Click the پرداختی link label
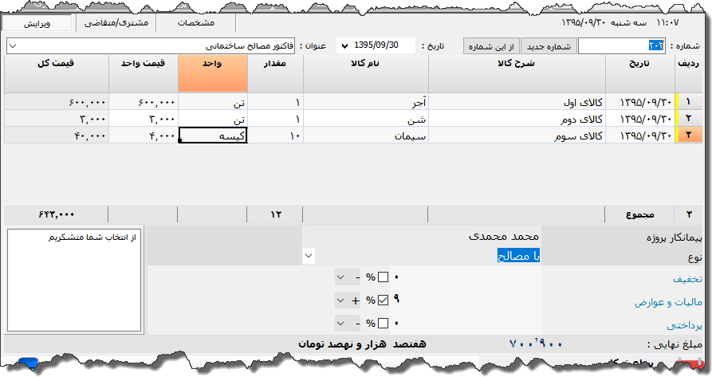The height and width of the screenshot is (377, 712). tap(684, 325)
